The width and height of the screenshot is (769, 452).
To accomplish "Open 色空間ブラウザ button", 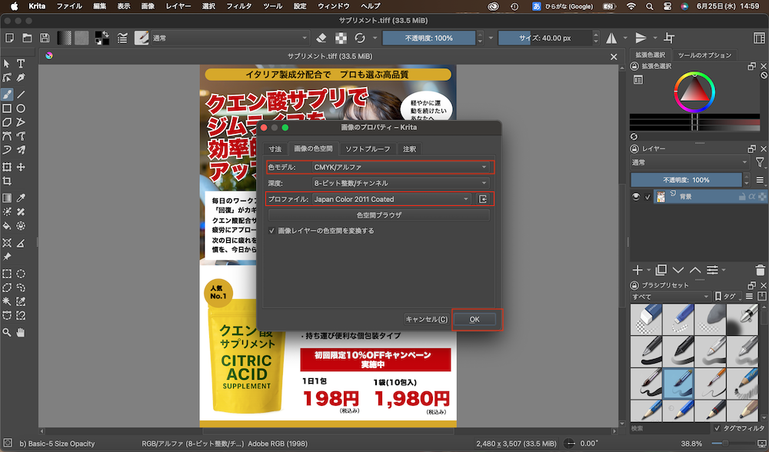I will pyautogui.click(x=378, y=214).
